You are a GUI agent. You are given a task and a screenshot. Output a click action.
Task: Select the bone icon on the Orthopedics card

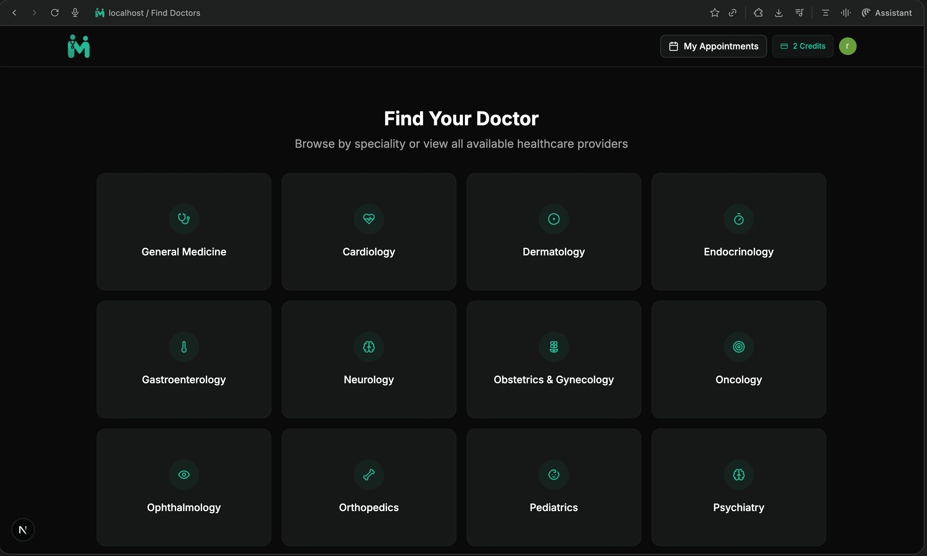tap(368, 474)
